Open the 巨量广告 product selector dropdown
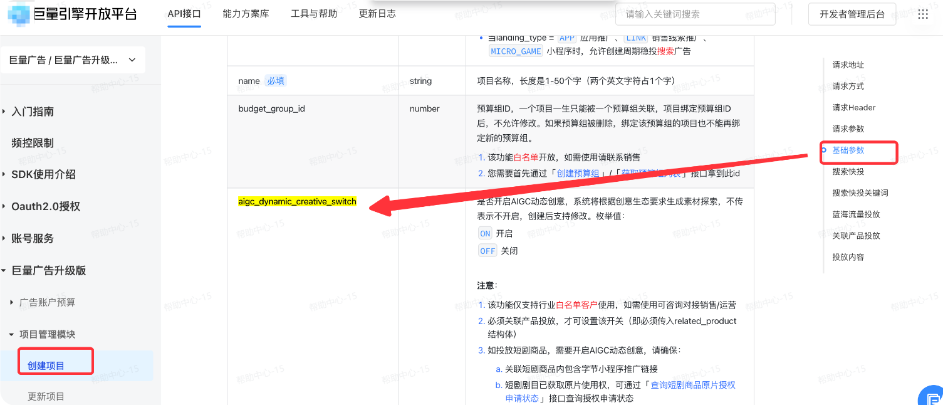The height and width of the screenshot is (405, 943). [x=73, y=60]
